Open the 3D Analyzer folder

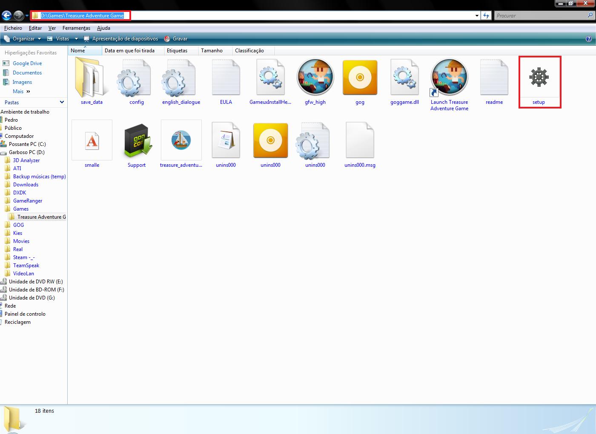coord(26,160)
